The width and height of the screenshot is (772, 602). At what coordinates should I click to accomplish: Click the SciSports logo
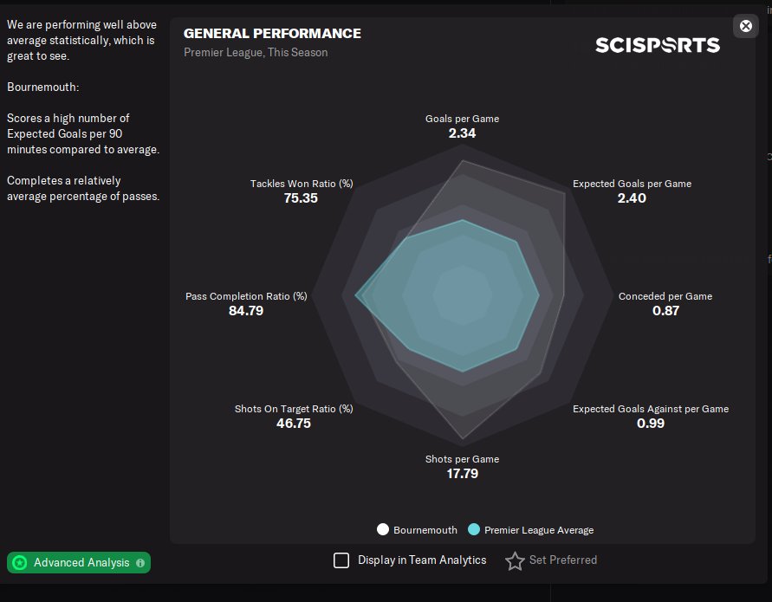tap(657, 45)
